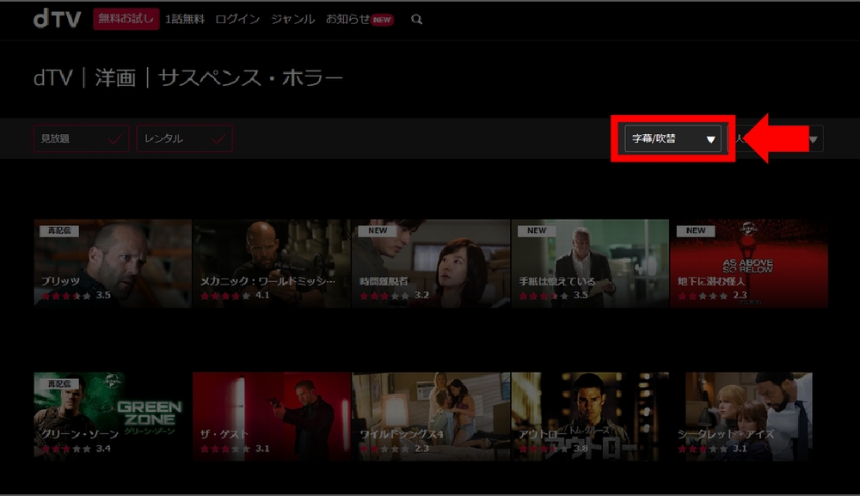Open the 地下に潜む怪人 thumbnail
860x496 pixels.
(x=749, y=264)
